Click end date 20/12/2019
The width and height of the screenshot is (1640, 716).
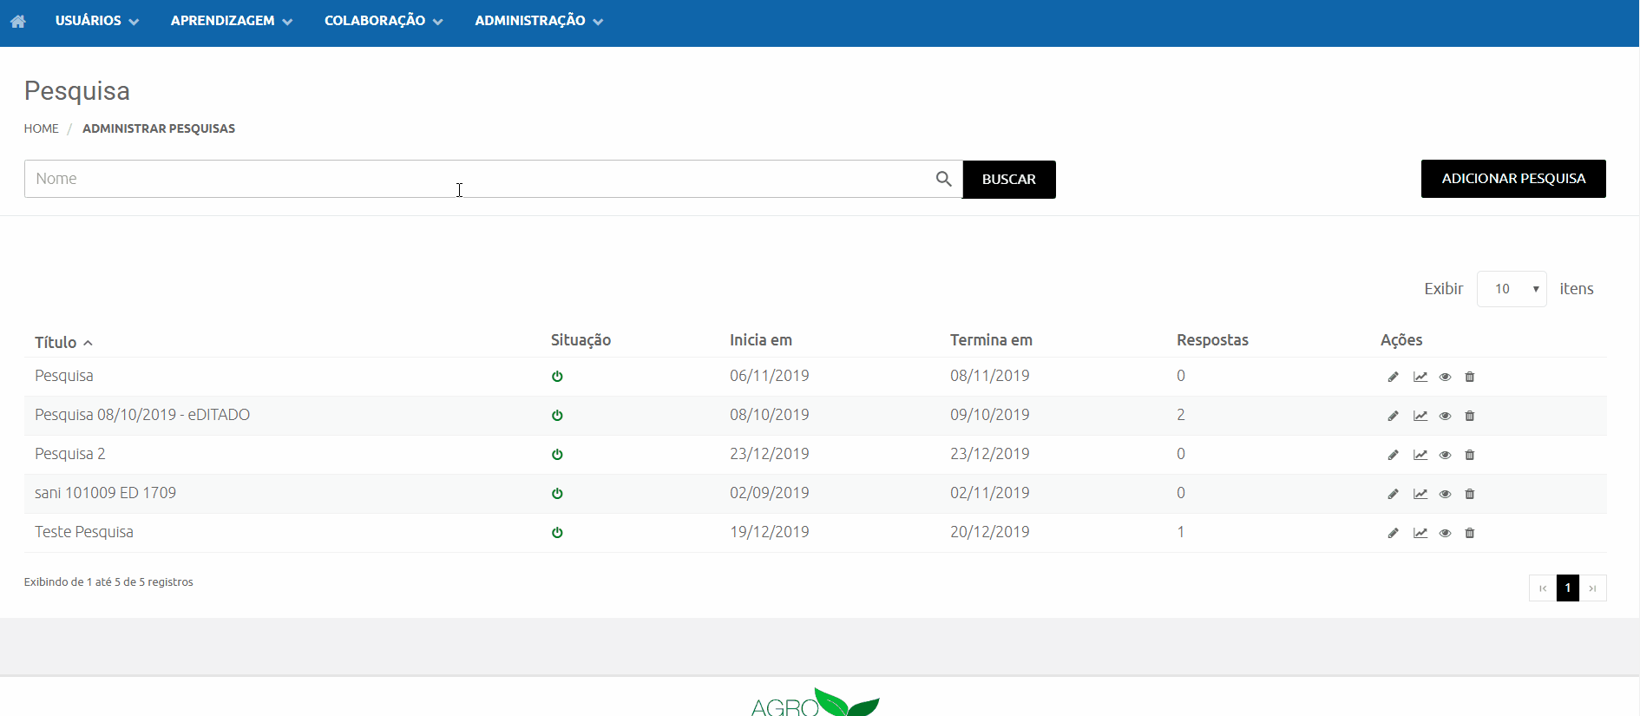(989, 532)
